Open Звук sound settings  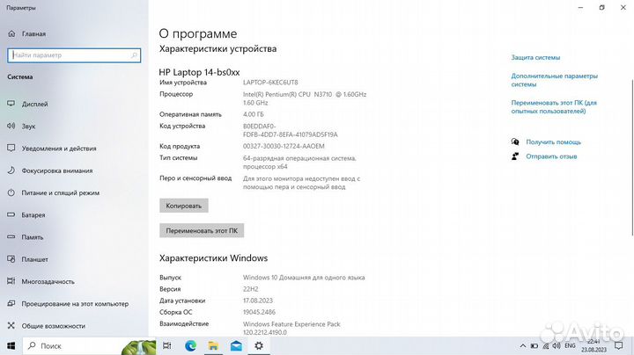pyautogui.click(x=21, y=127)
